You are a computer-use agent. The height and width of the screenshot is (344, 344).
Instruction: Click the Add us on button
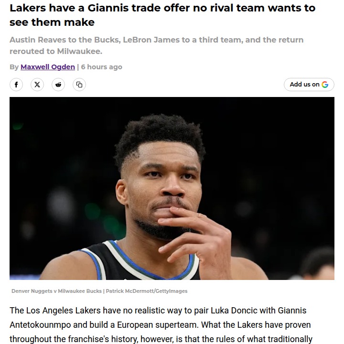coord(309,85)
